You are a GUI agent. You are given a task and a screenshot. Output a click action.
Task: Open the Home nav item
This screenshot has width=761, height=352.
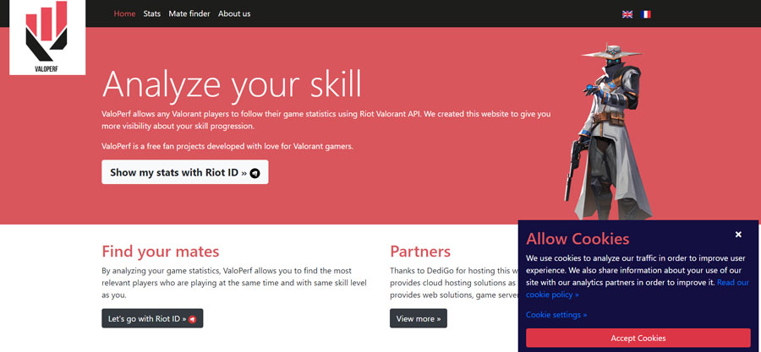(x=124, y=14)
